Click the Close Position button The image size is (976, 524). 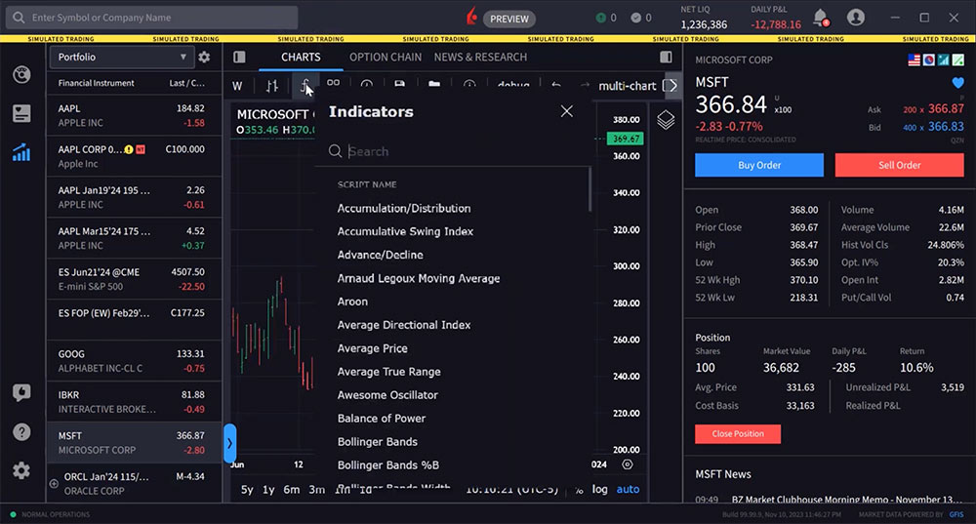coord(737,433)
